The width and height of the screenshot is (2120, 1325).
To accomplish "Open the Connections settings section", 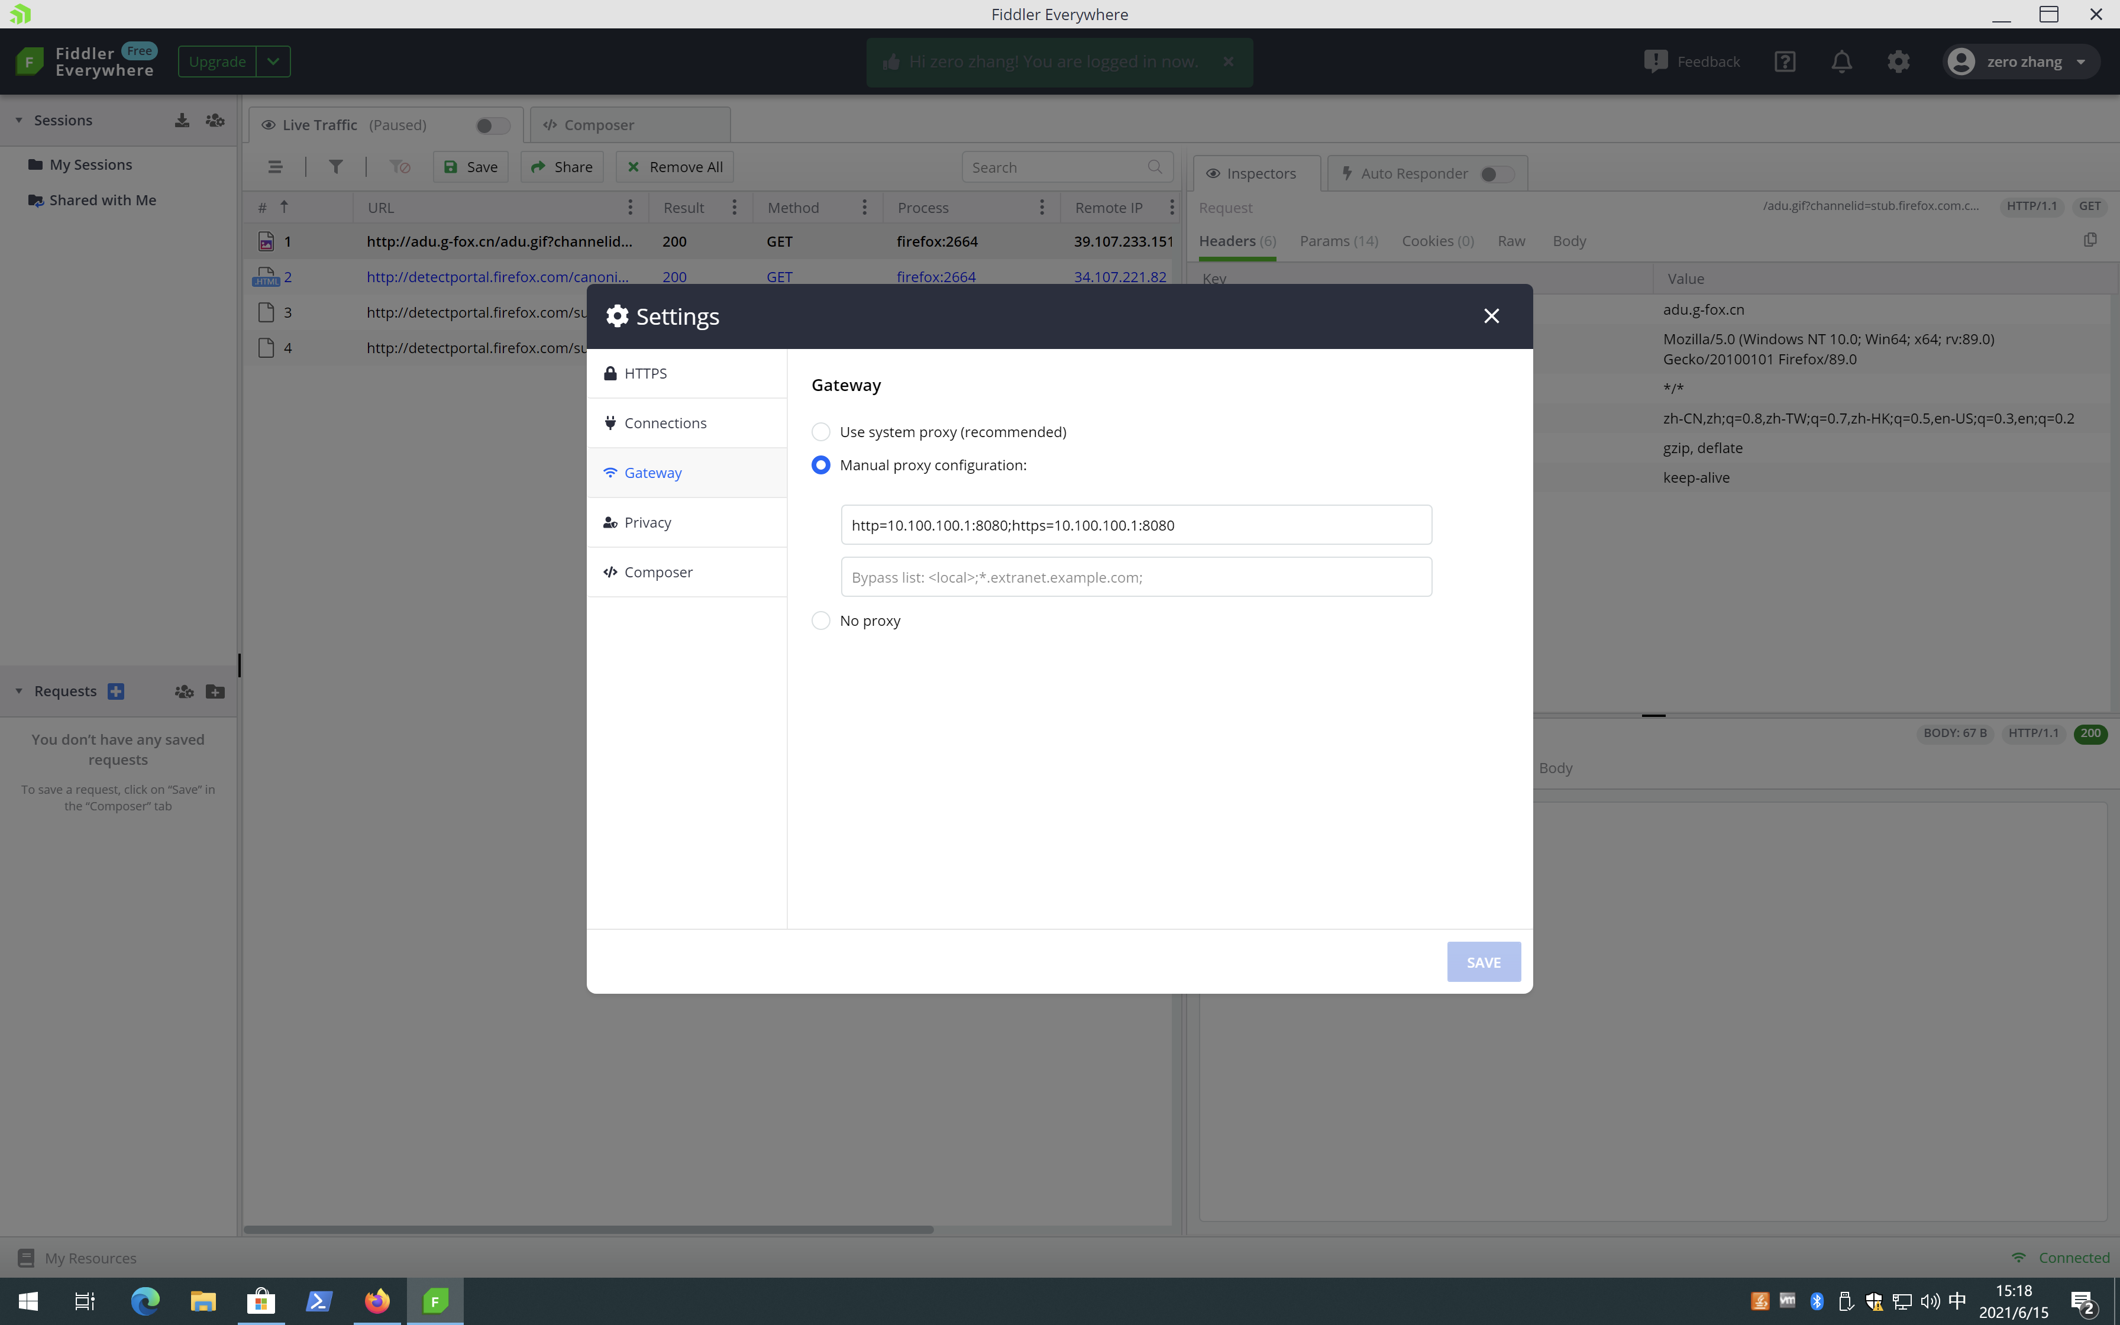I will pos(687,424).
